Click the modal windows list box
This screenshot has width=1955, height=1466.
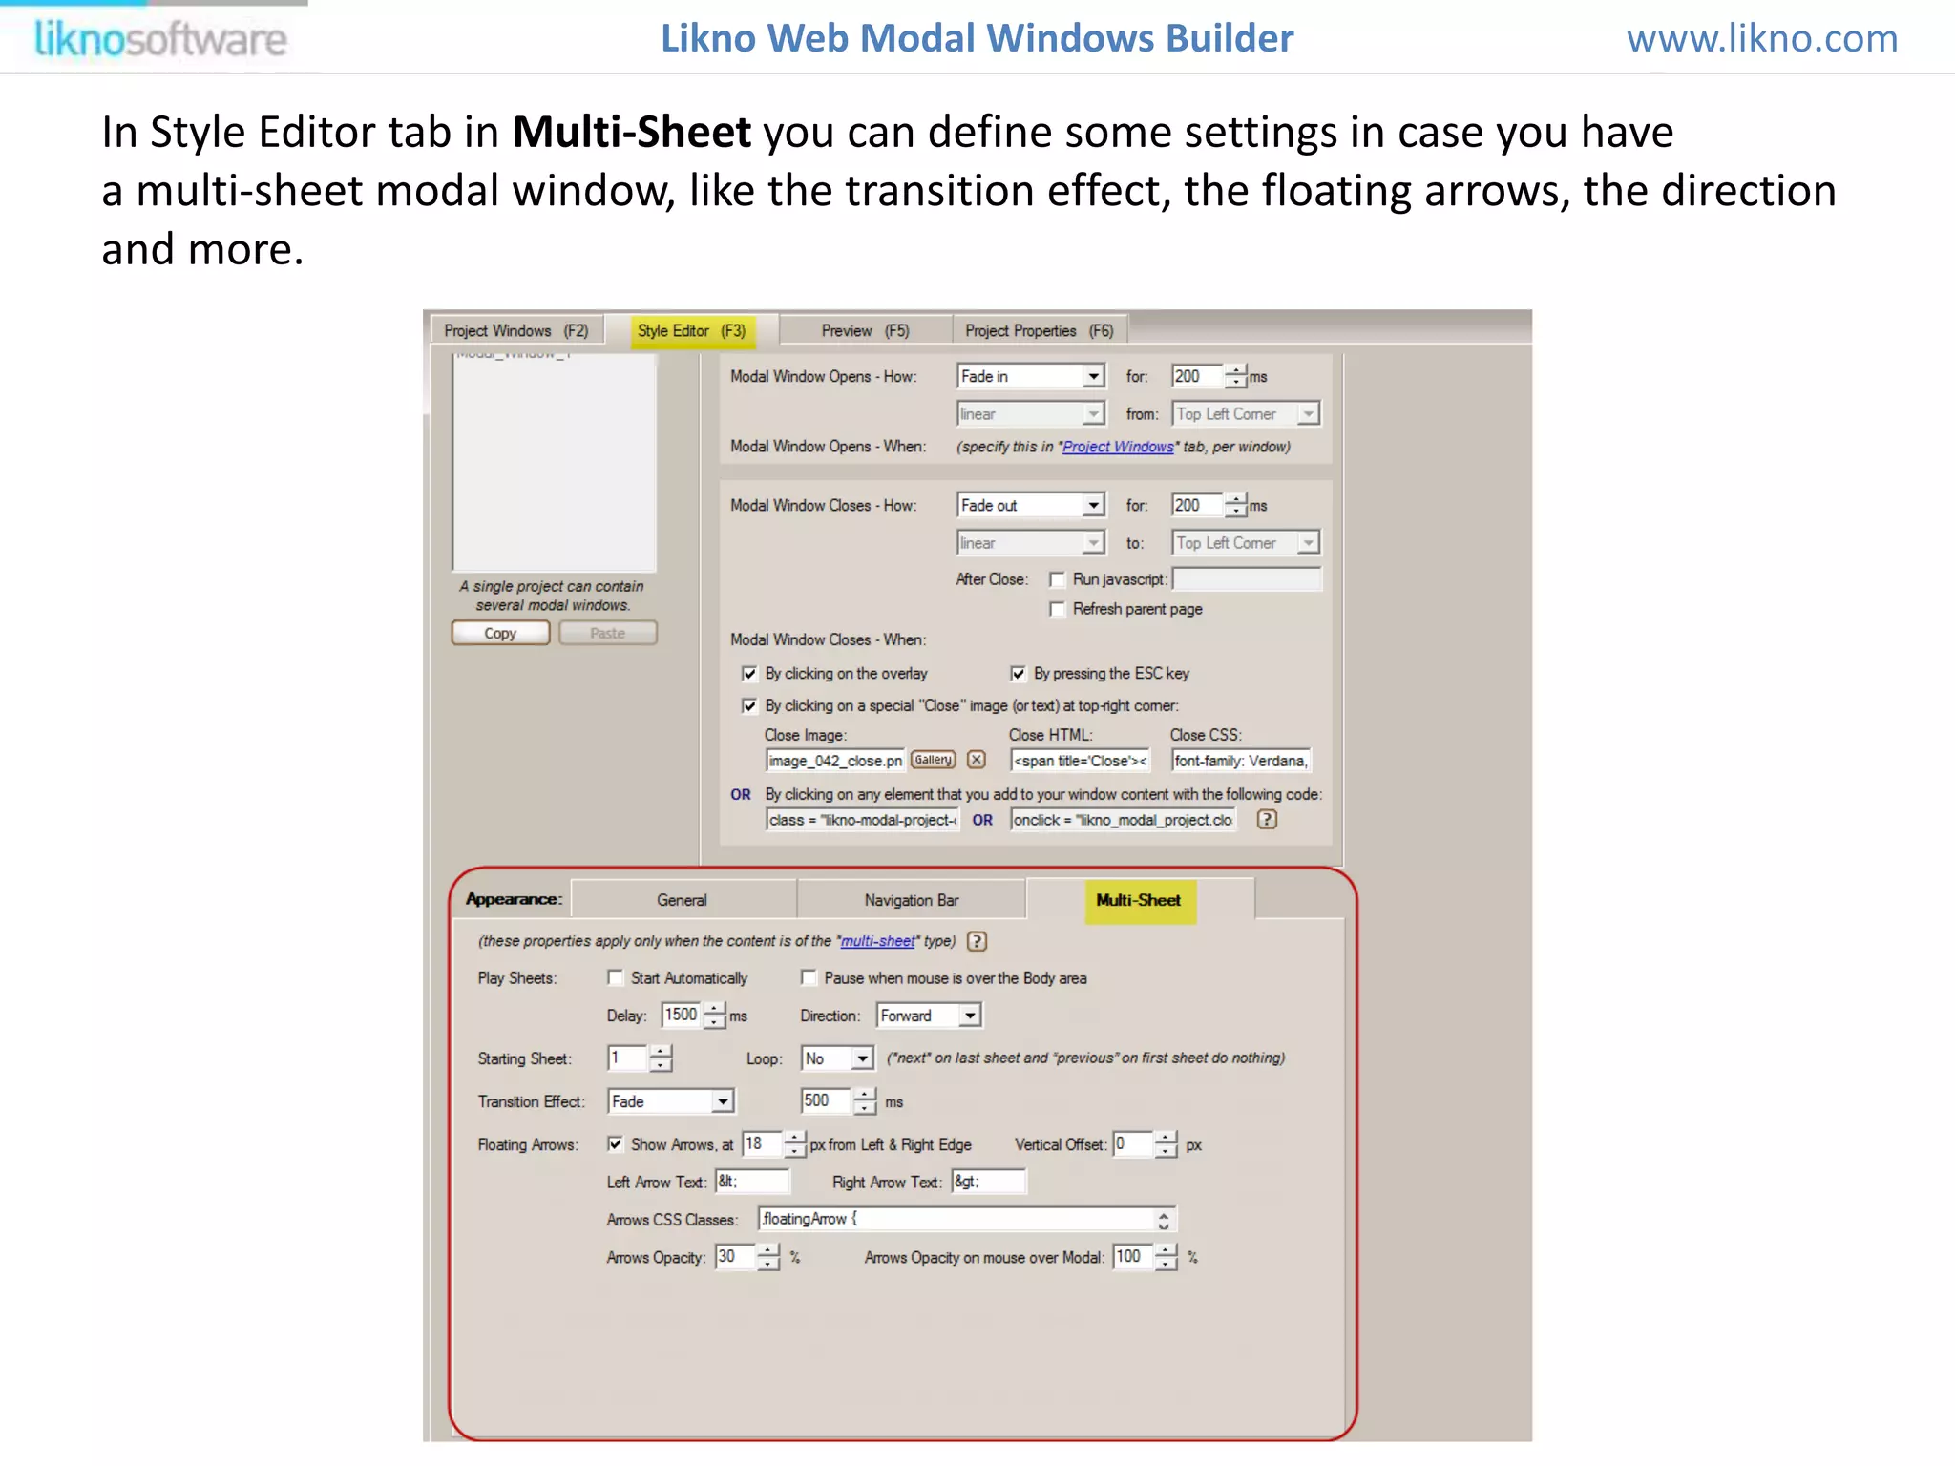pyautogui.click(x=554, y=462)
